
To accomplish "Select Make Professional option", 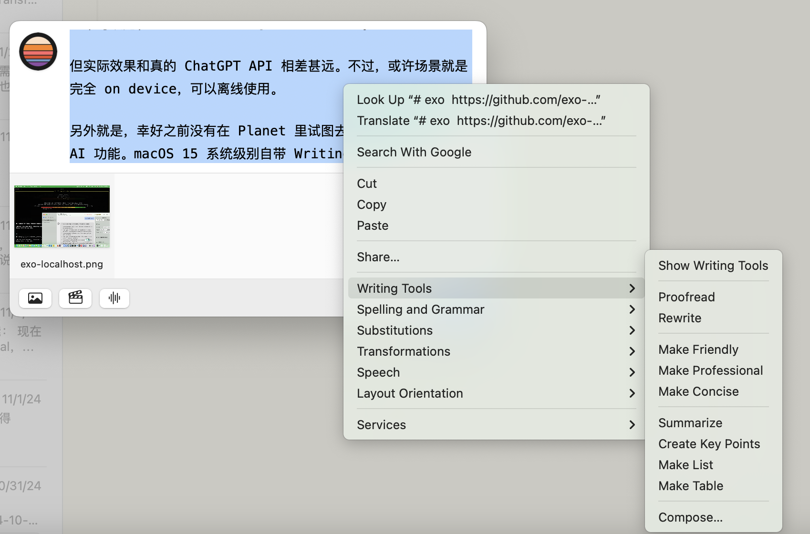I will point(710,370).
